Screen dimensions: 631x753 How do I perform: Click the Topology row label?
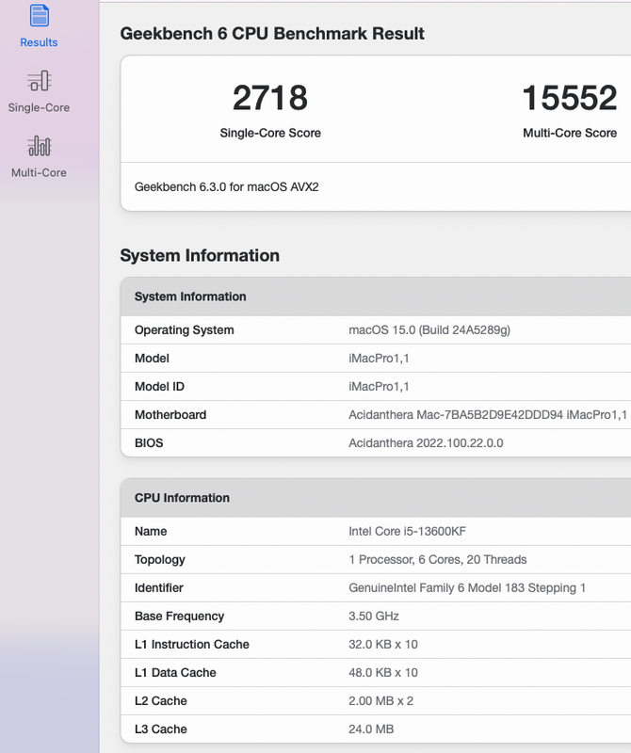pos(159,560)
